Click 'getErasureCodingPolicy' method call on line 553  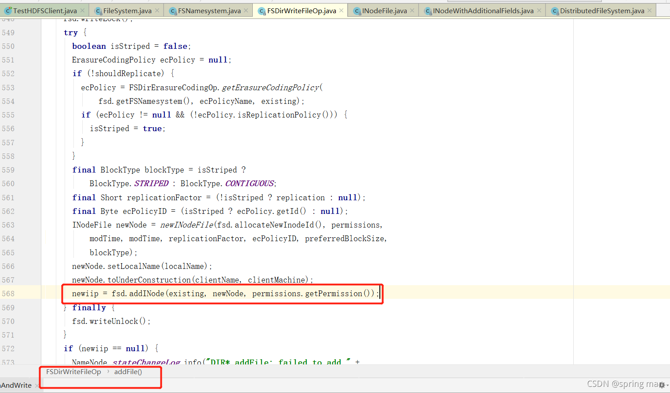click(270, 88)
